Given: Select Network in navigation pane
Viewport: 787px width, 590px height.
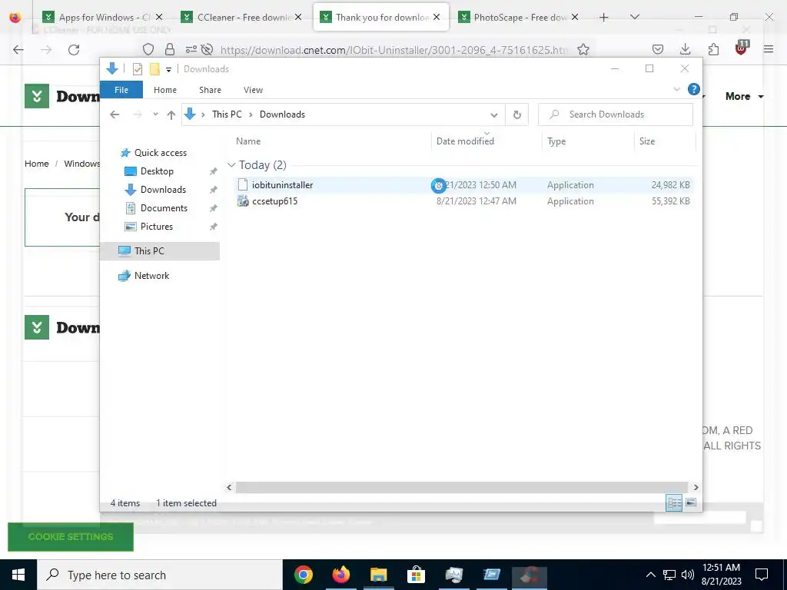Looking at the screenshot, I should 151,276.
